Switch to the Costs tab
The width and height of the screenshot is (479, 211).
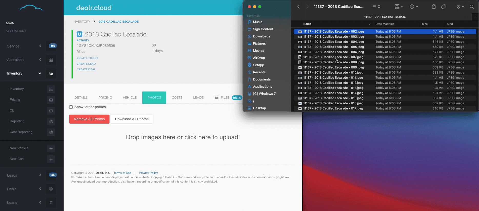(x=177, y=98)
